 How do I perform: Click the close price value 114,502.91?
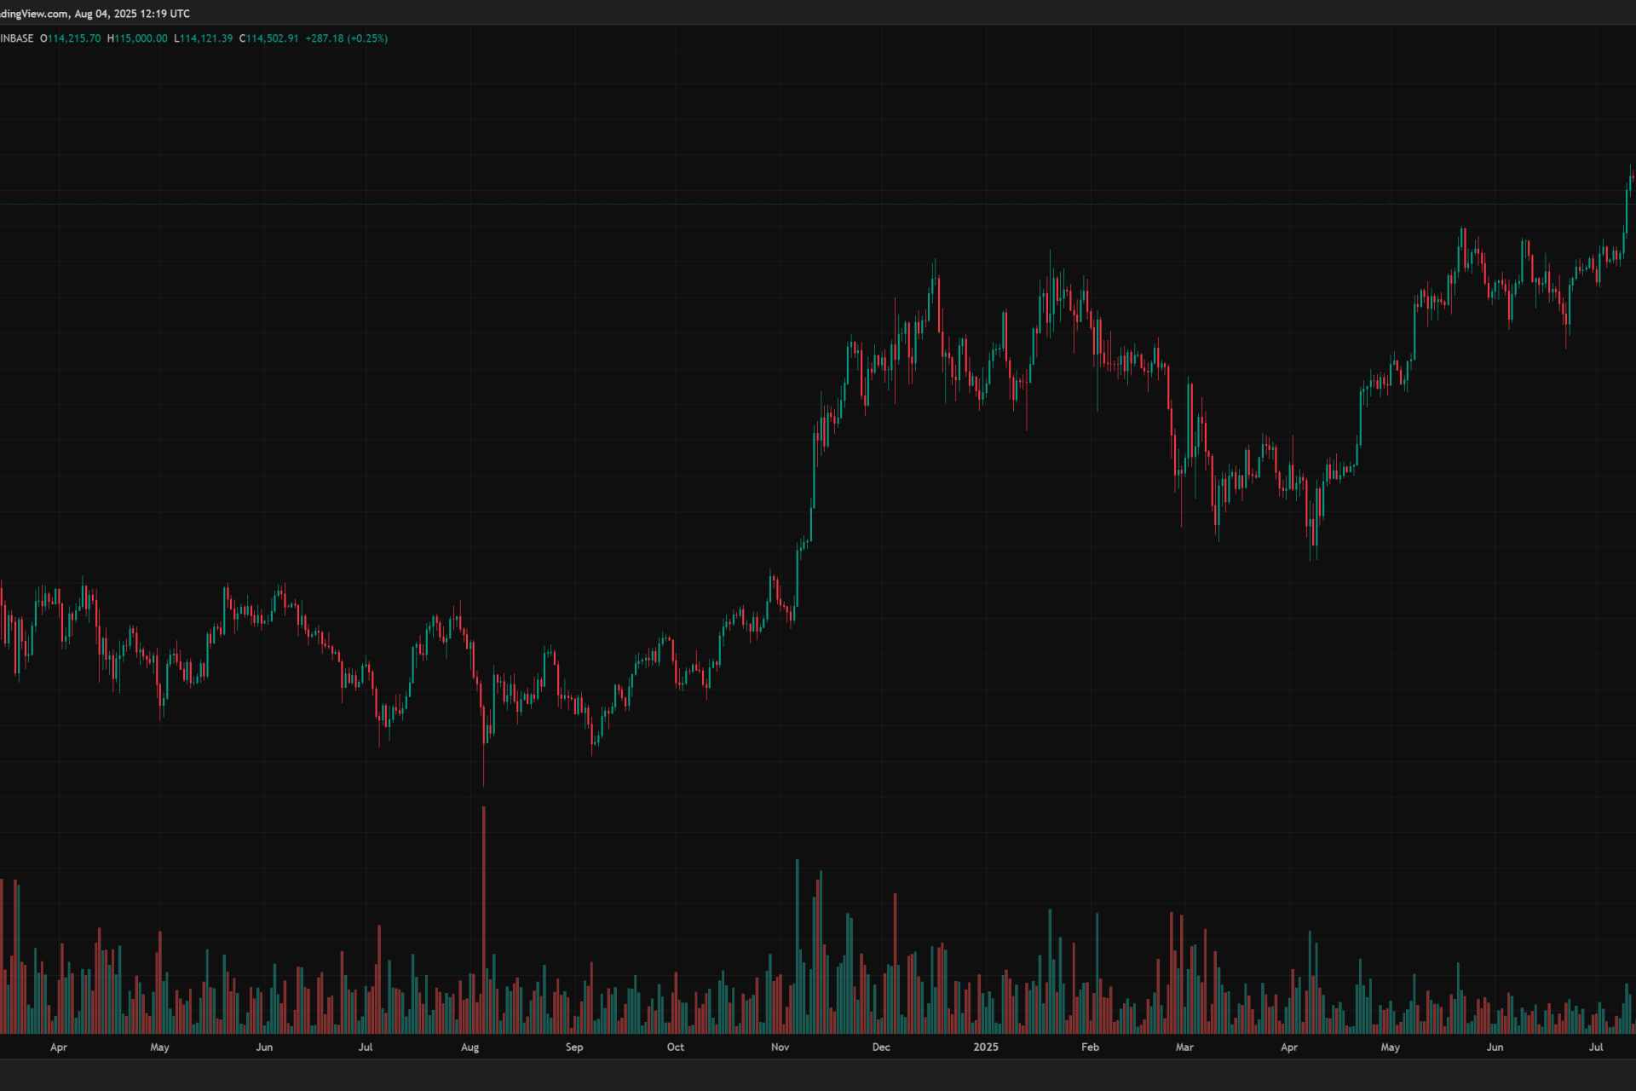click(x=272, y=38)
